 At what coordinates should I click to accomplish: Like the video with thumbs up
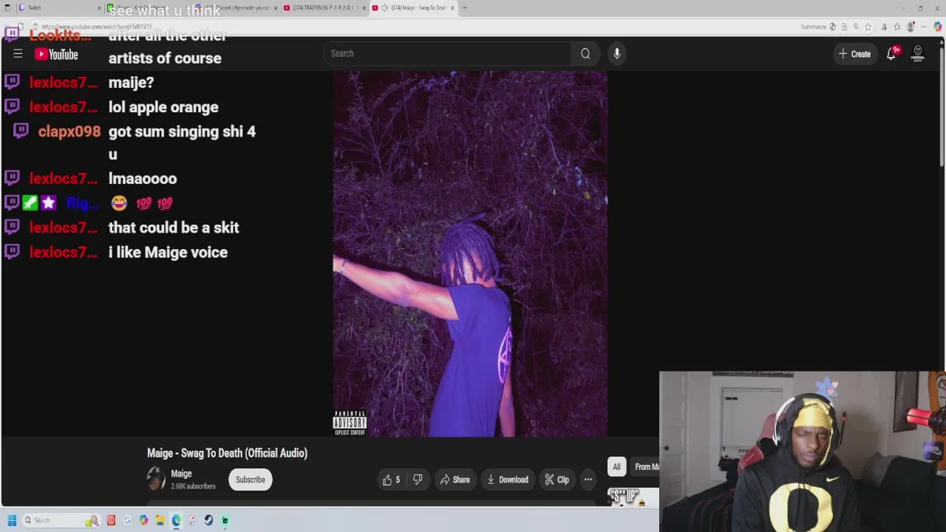pyautogui.click(x=392, y=480)
